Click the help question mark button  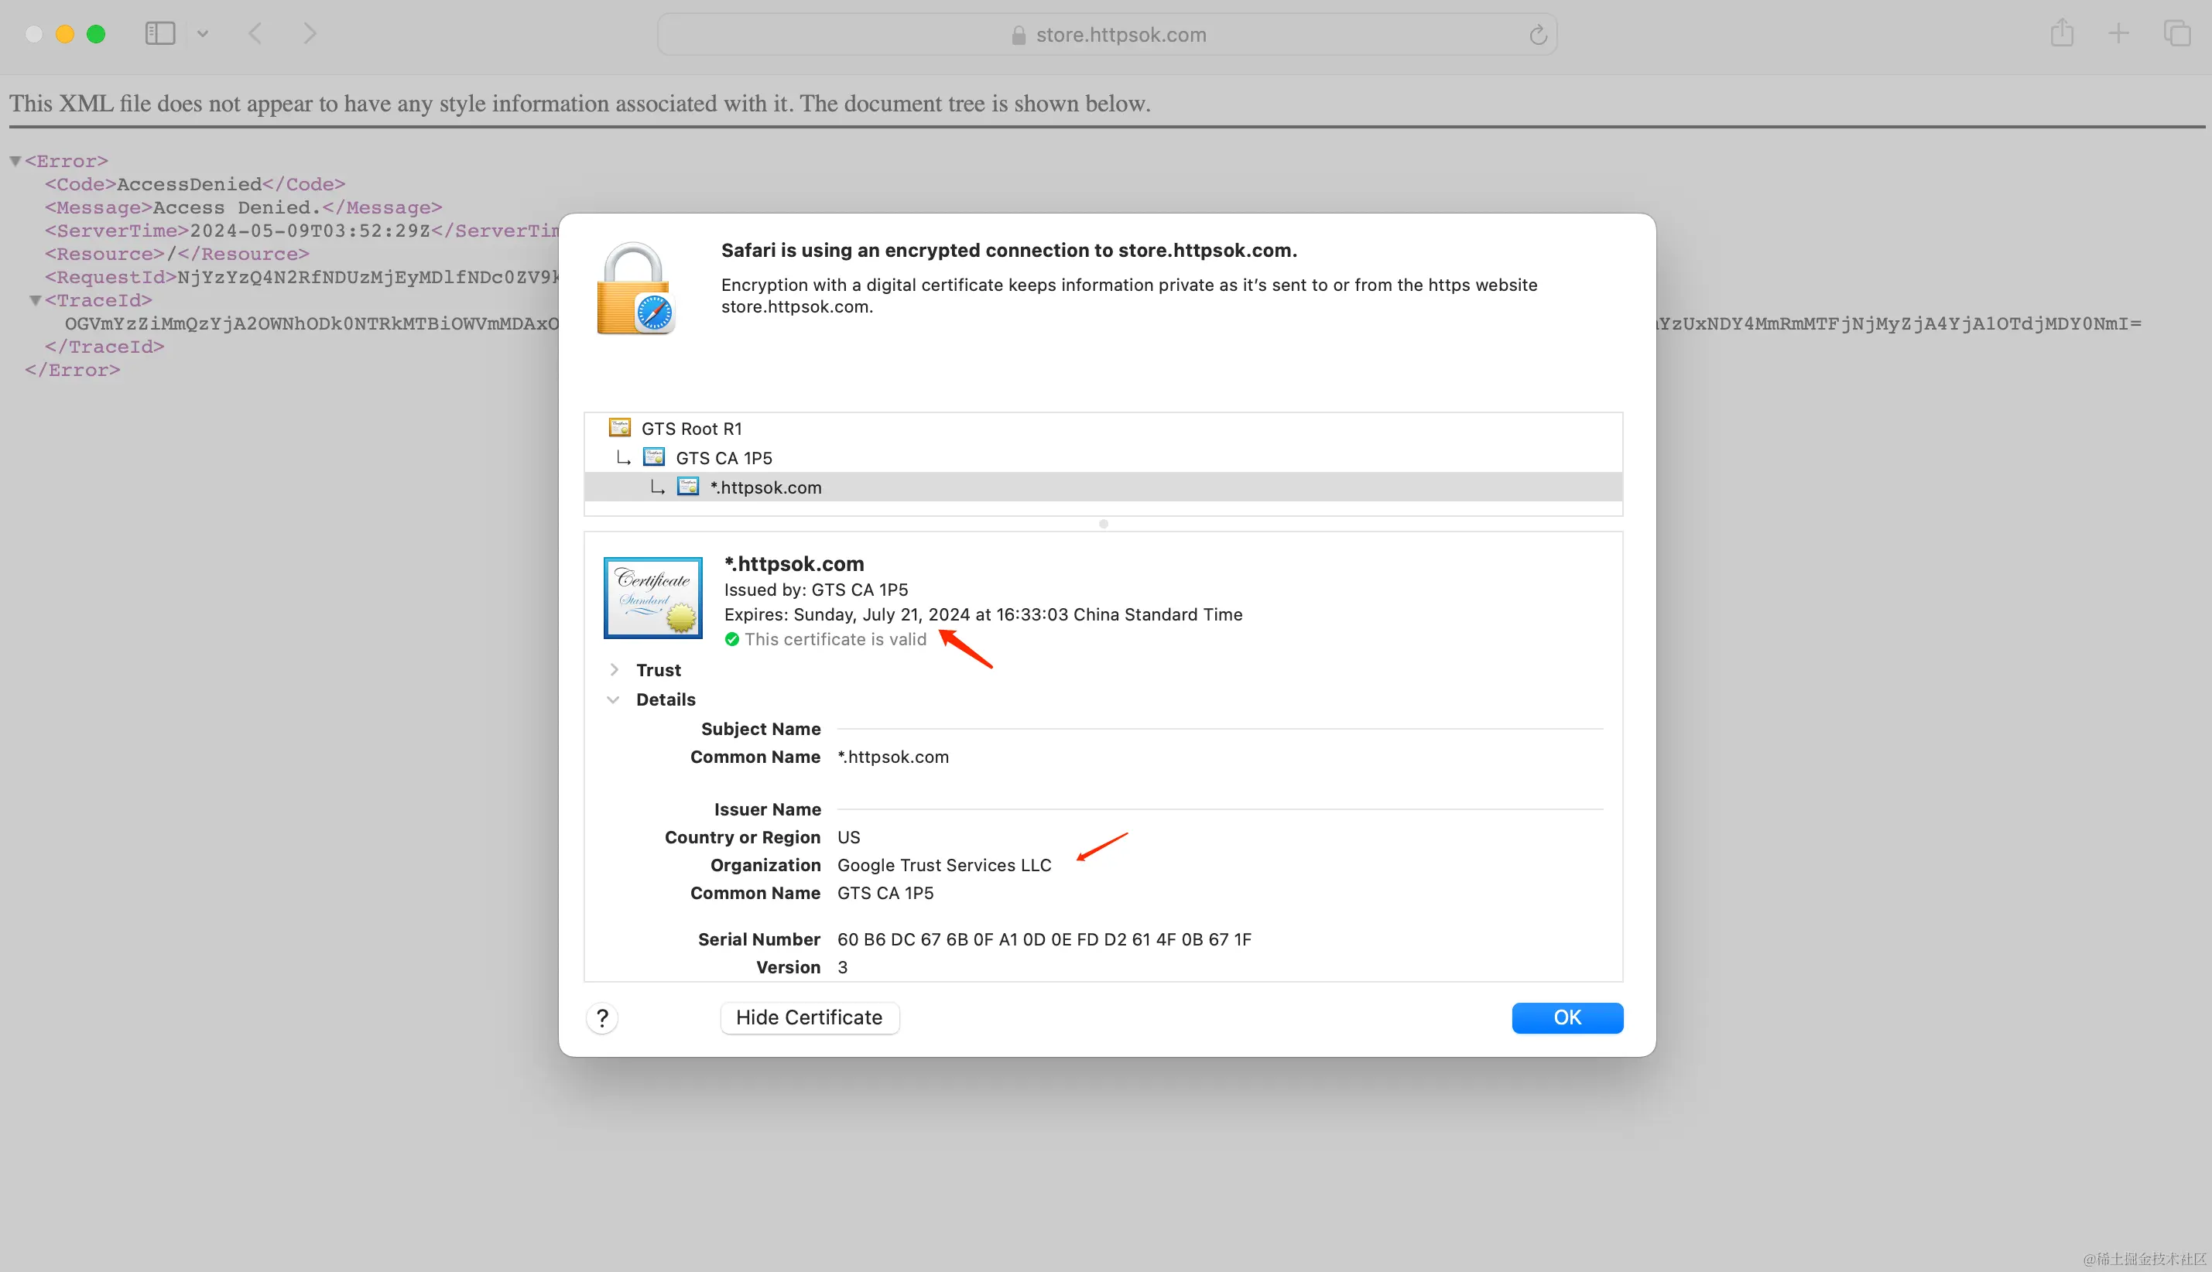pyautogui.click(x=602, y=1017)
